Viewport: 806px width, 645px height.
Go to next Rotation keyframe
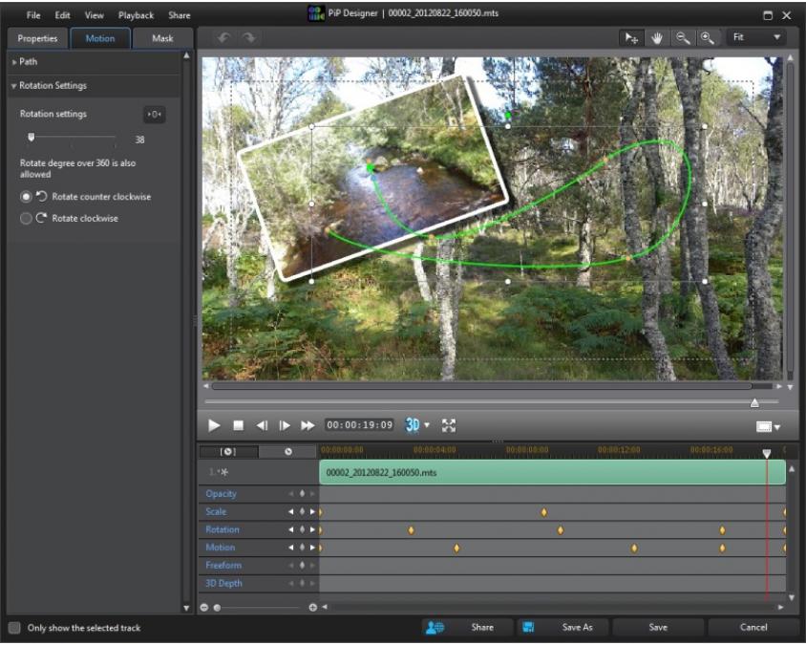point(312,529)
